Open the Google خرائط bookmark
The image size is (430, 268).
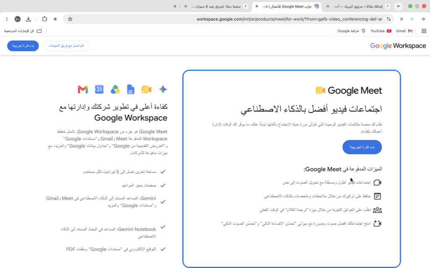pos(351,31)
